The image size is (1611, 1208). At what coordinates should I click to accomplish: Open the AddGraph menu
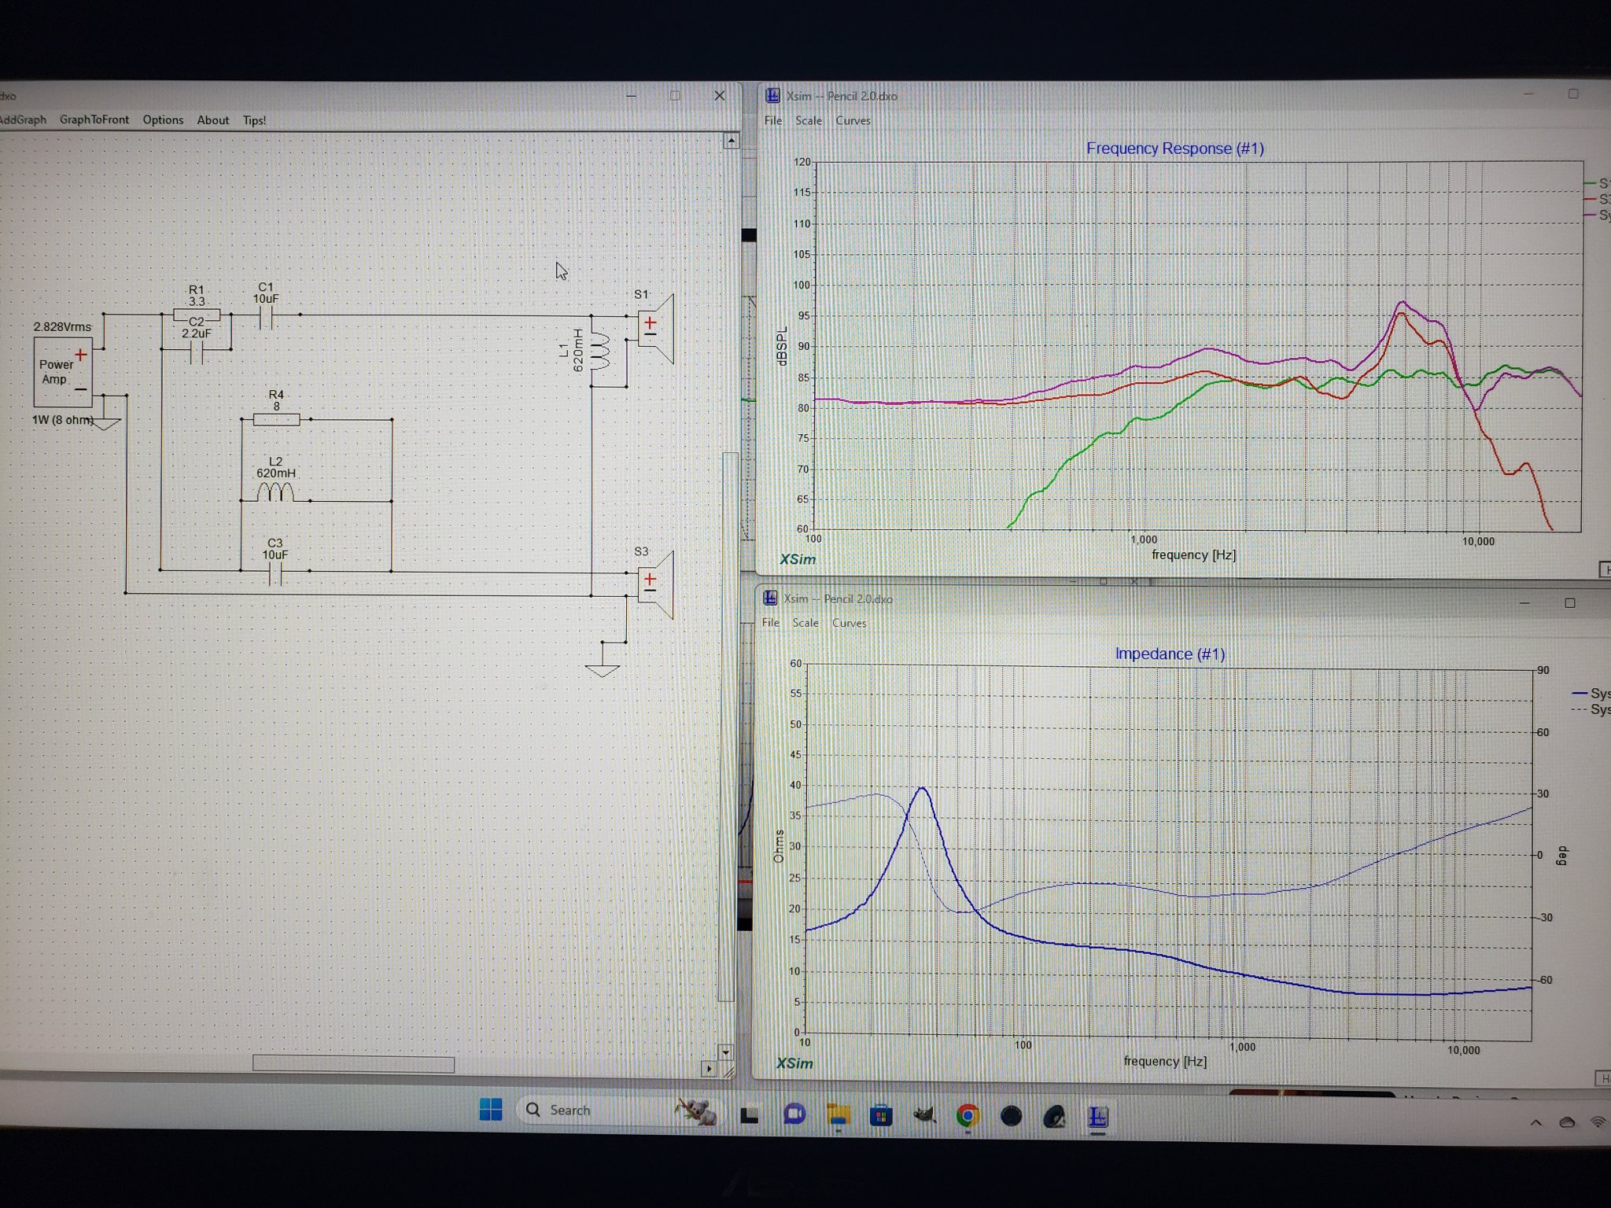coord(22,120)
